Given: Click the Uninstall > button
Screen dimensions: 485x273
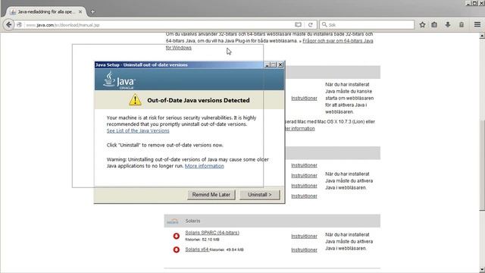Looking at the screenshot, I should (260, 195).
